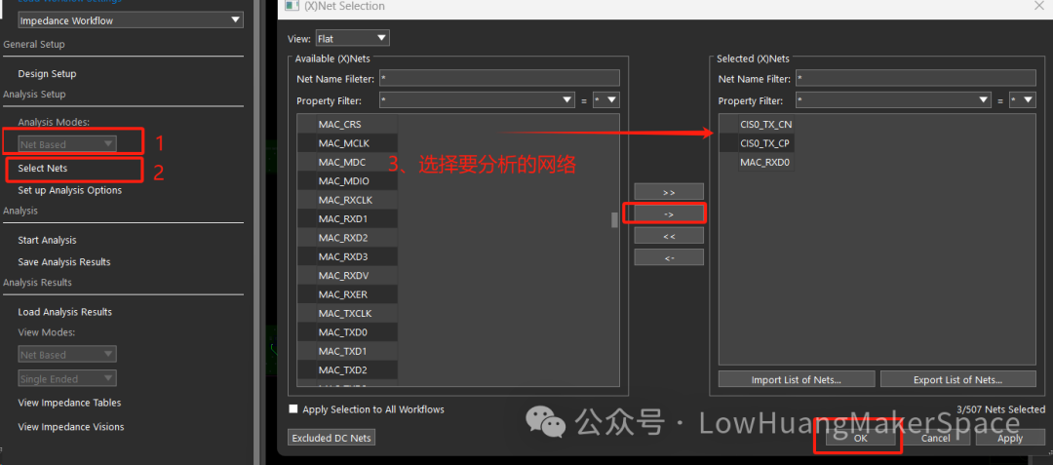Open Available Nets Property Filter dropdown
This screenshot has height=465, width=1053.
pyautogui.click(x=476, y=100)
